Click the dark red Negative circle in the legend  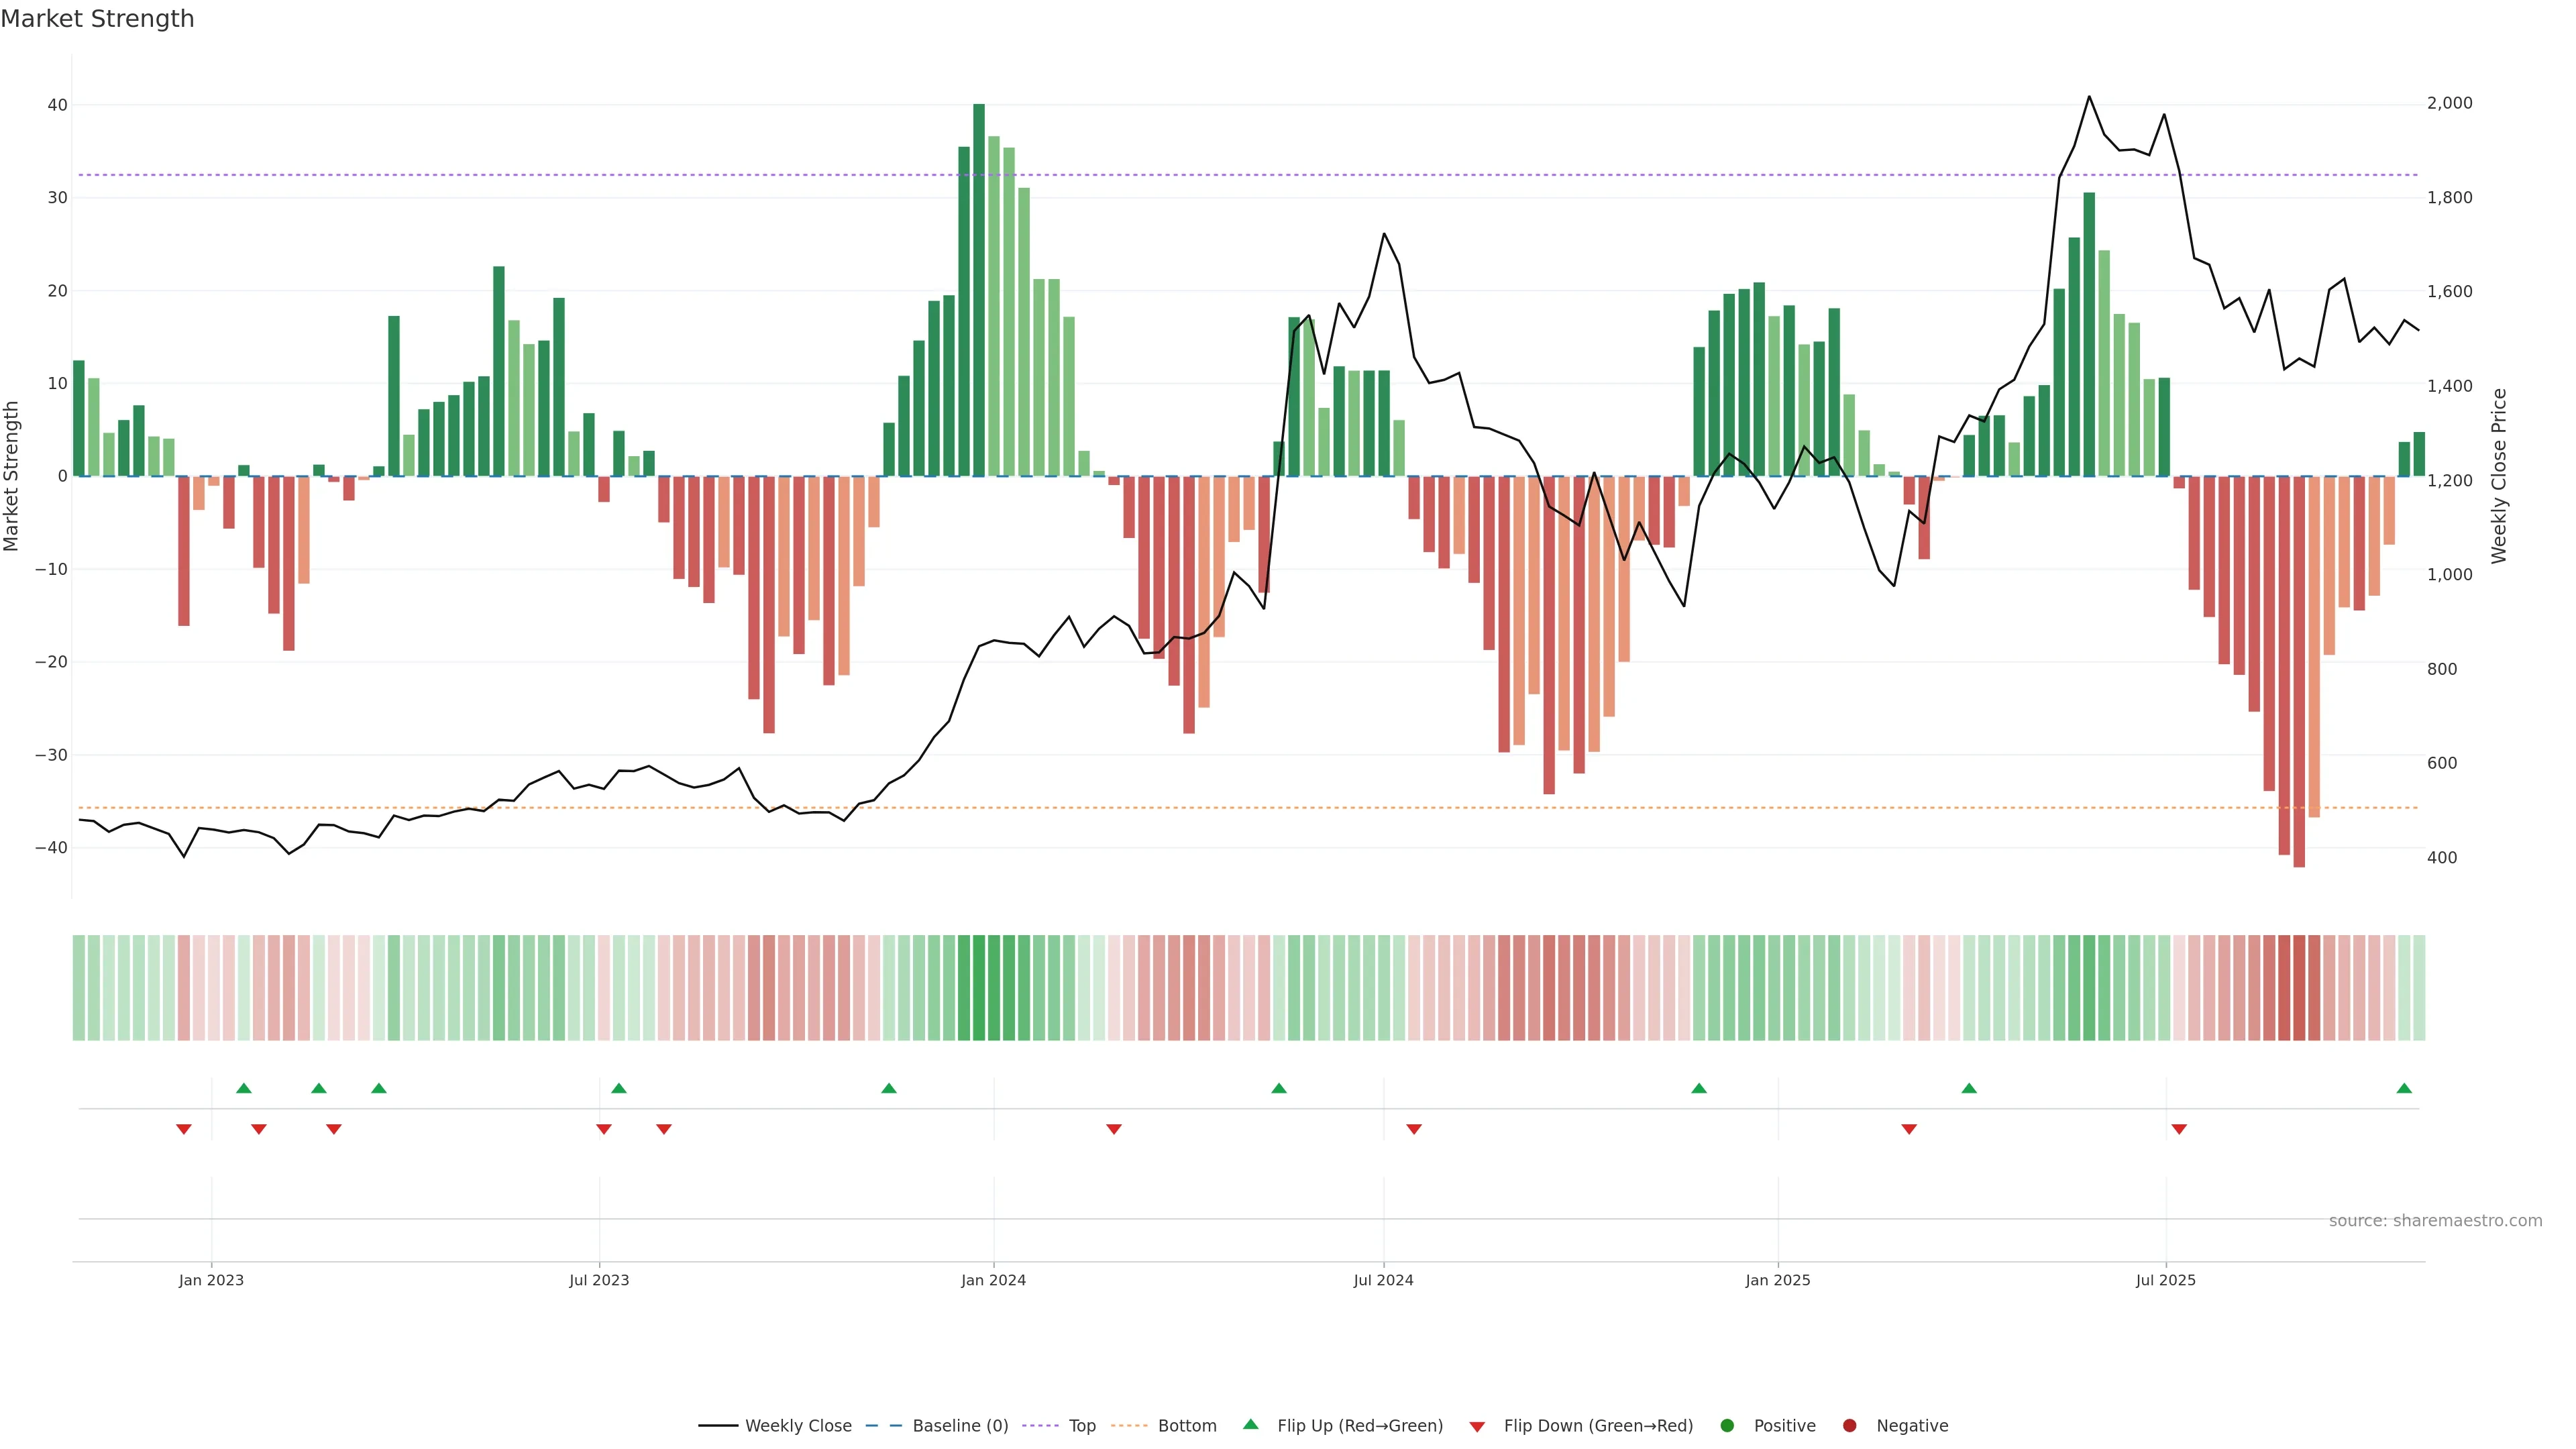1849,1426
